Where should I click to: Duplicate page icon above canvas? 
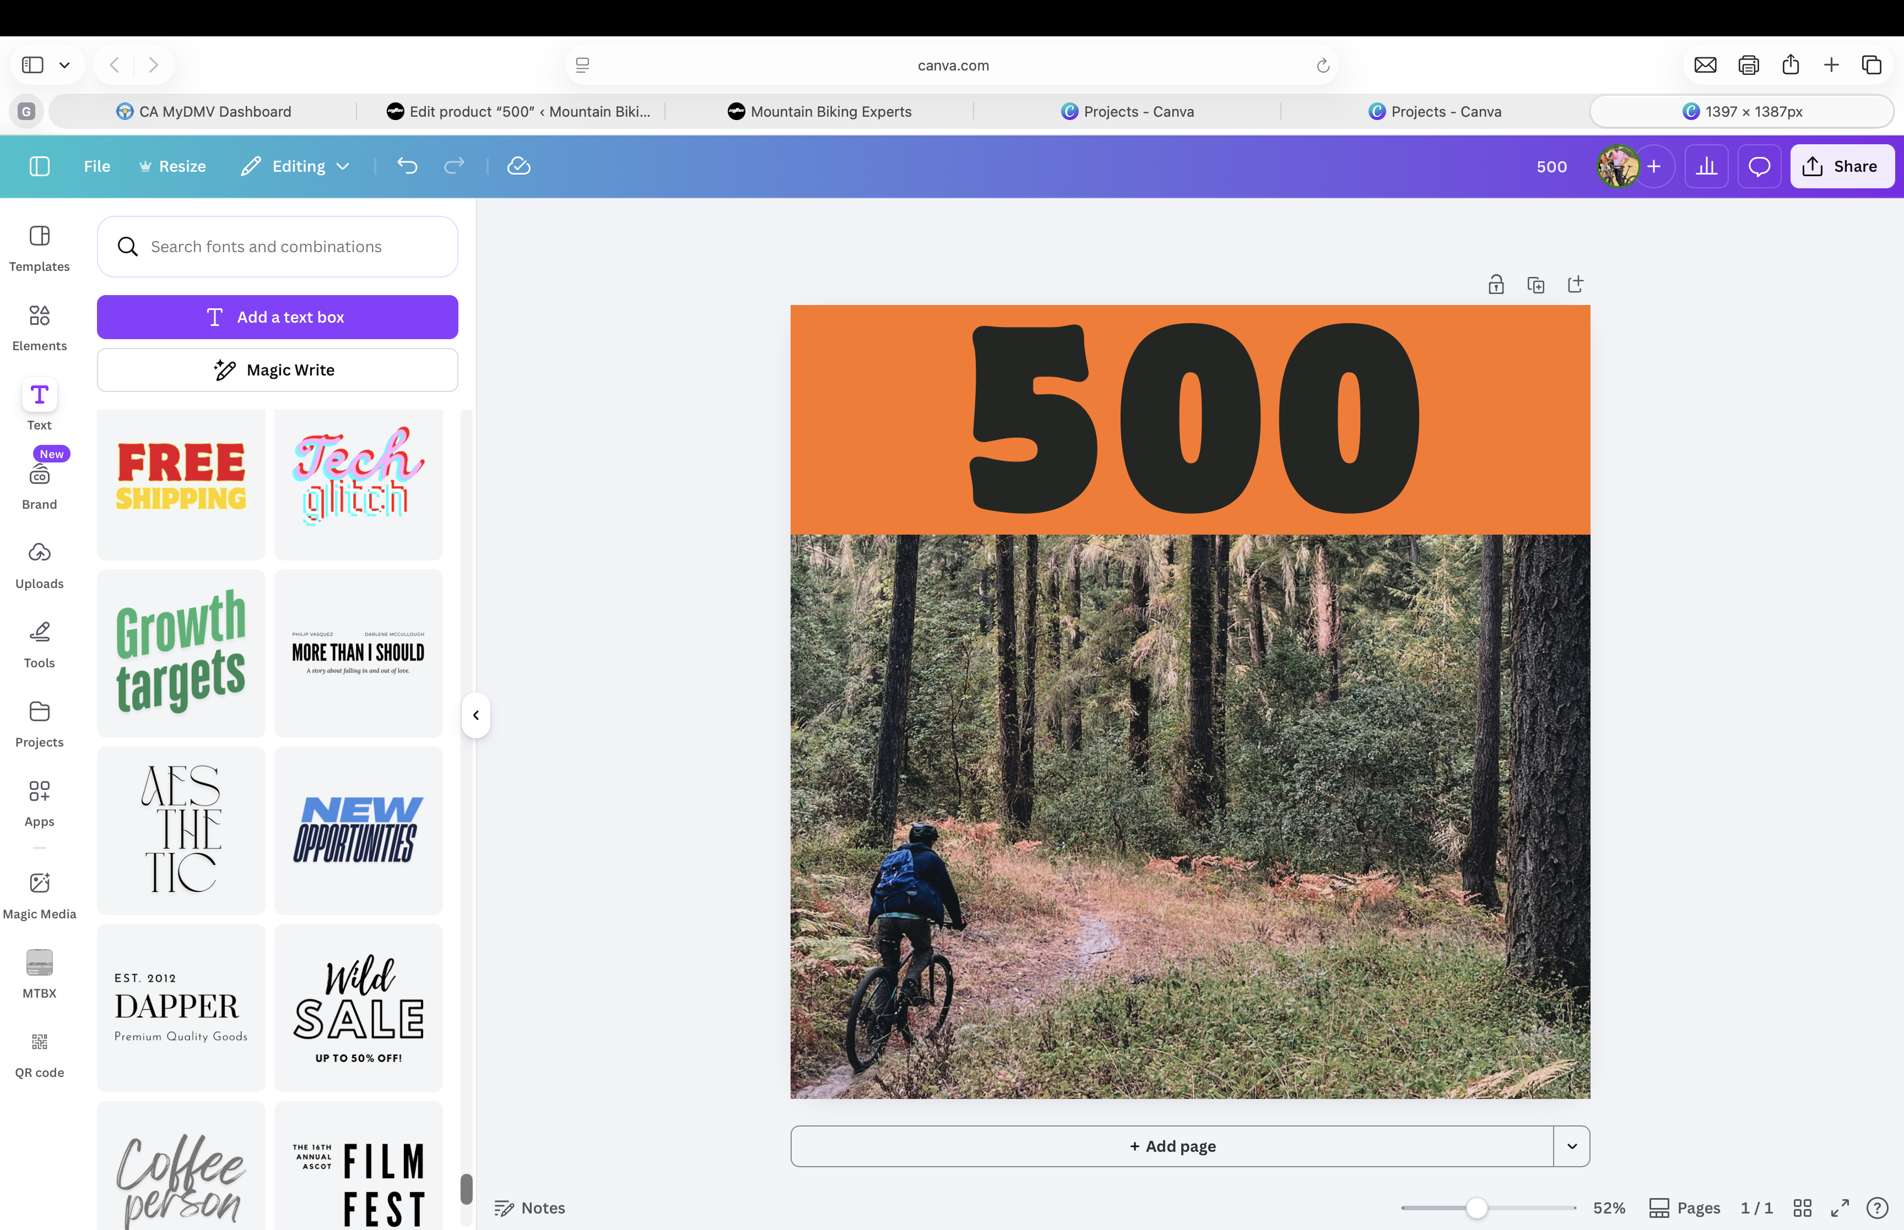coord(1535,285)
